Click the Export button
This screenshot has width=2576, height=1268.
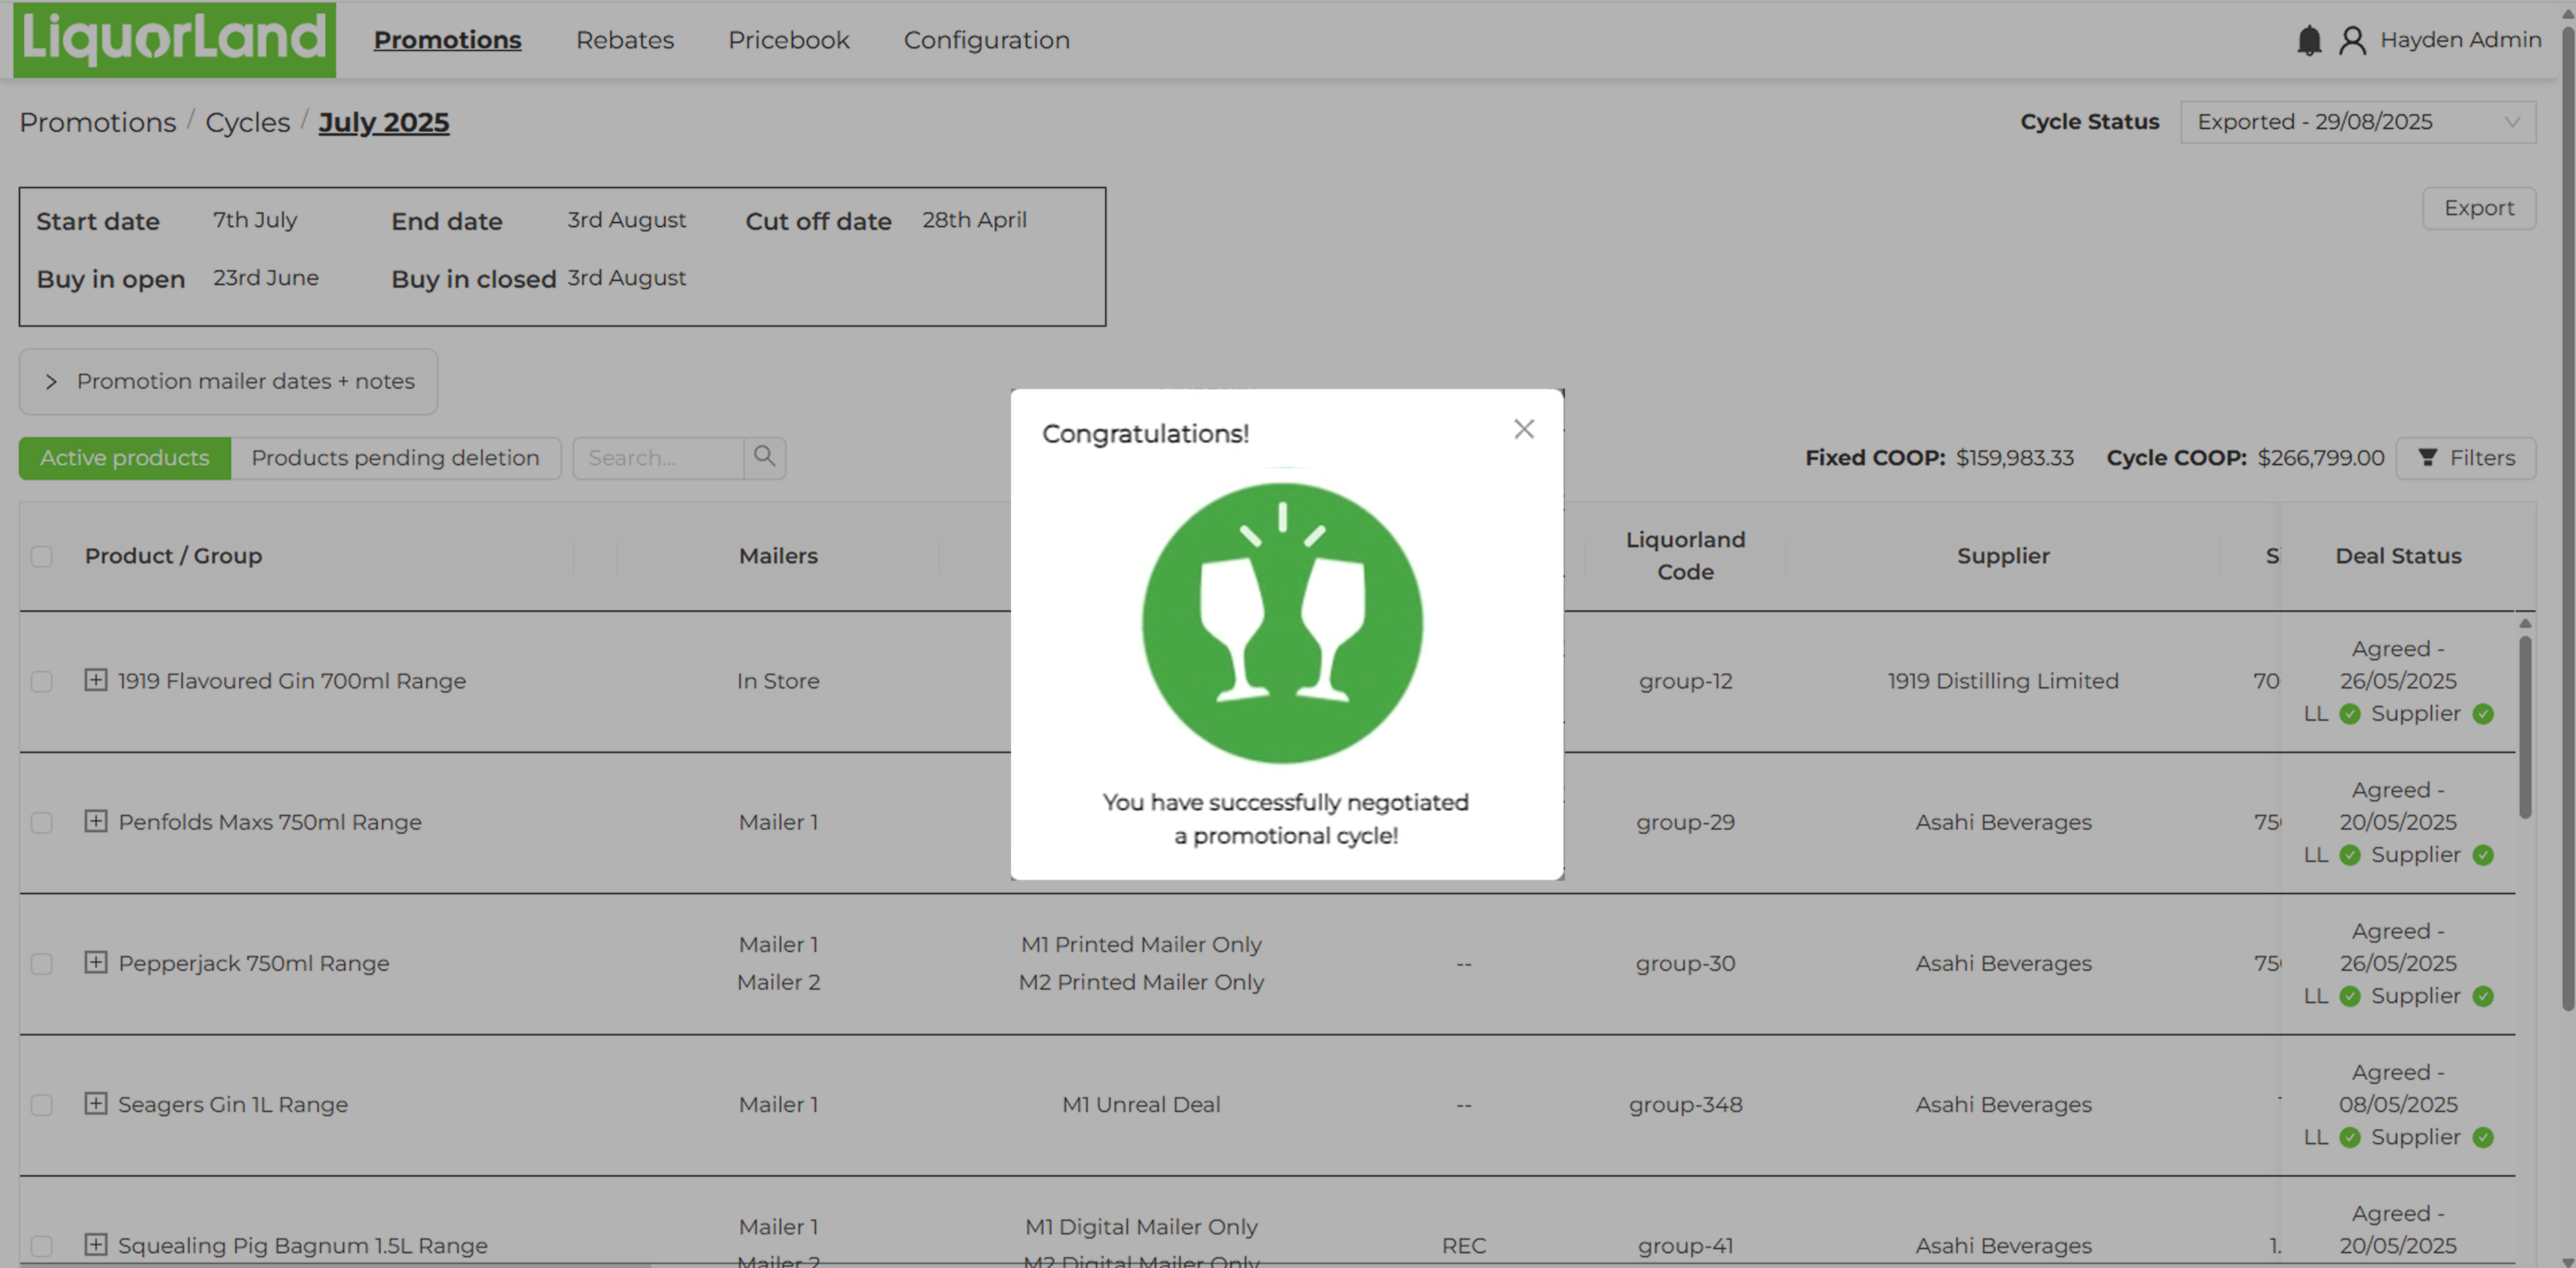point(2478,208)
